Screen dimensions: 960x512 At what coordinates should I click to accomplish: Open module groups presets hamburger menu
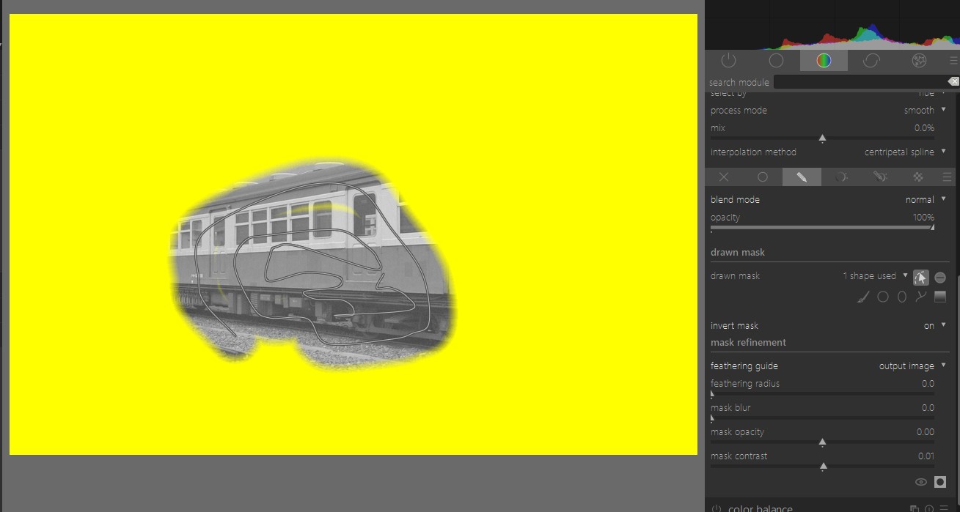tap(953, 61)
